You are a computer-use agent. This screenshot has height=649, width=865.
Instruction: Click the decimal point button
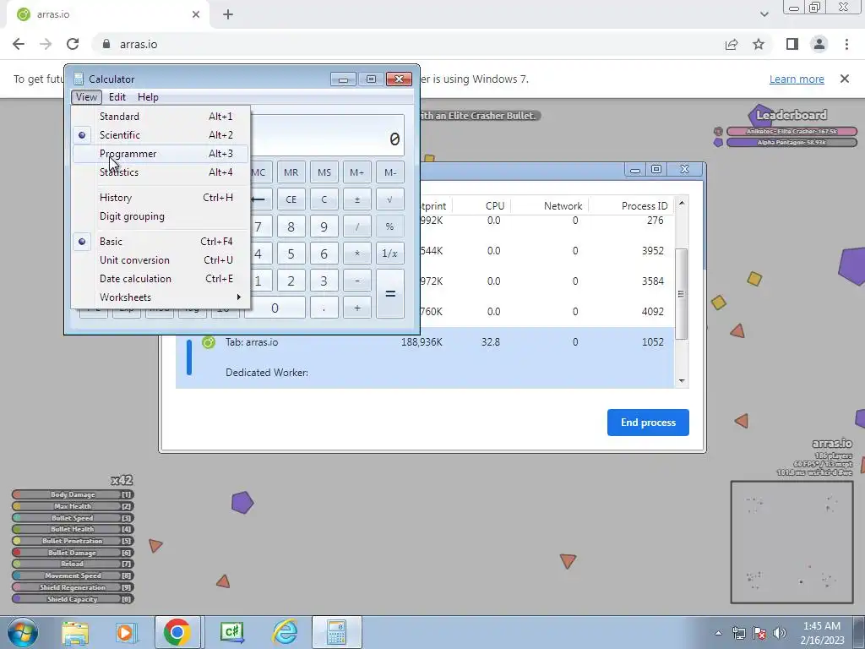pos(324,308)
